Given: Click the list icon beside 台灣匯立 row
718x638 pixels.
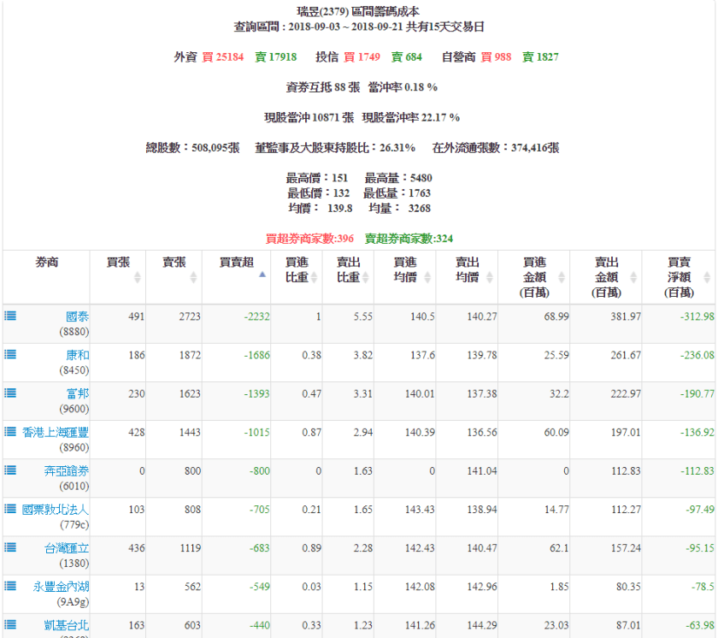Looking at the screenshot, I should (x=10, y=546).
